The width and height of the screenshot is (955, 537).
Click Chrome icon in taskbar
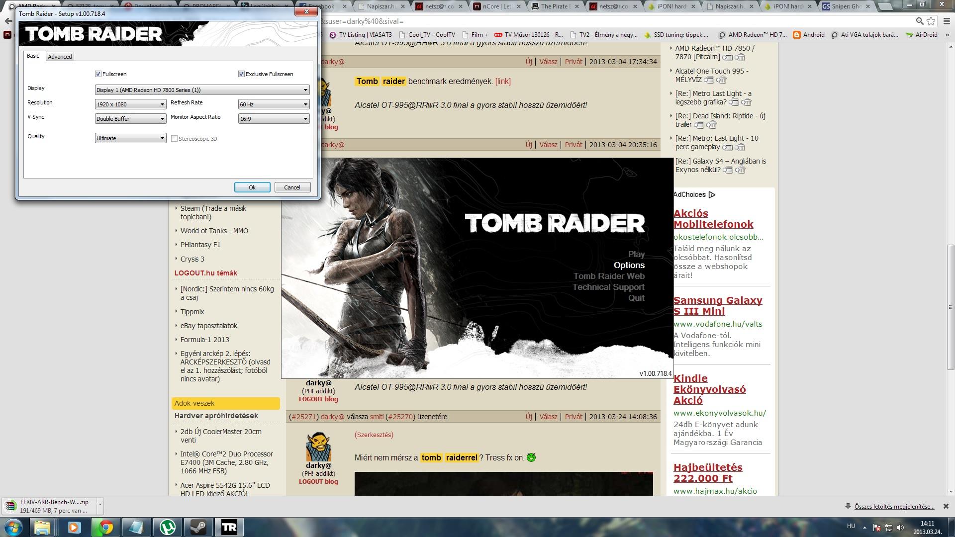105,527
